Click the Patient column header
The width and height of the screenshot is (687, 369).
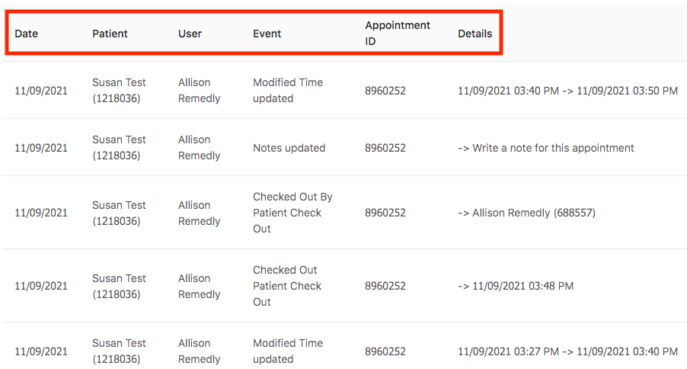tap(110, 34)
